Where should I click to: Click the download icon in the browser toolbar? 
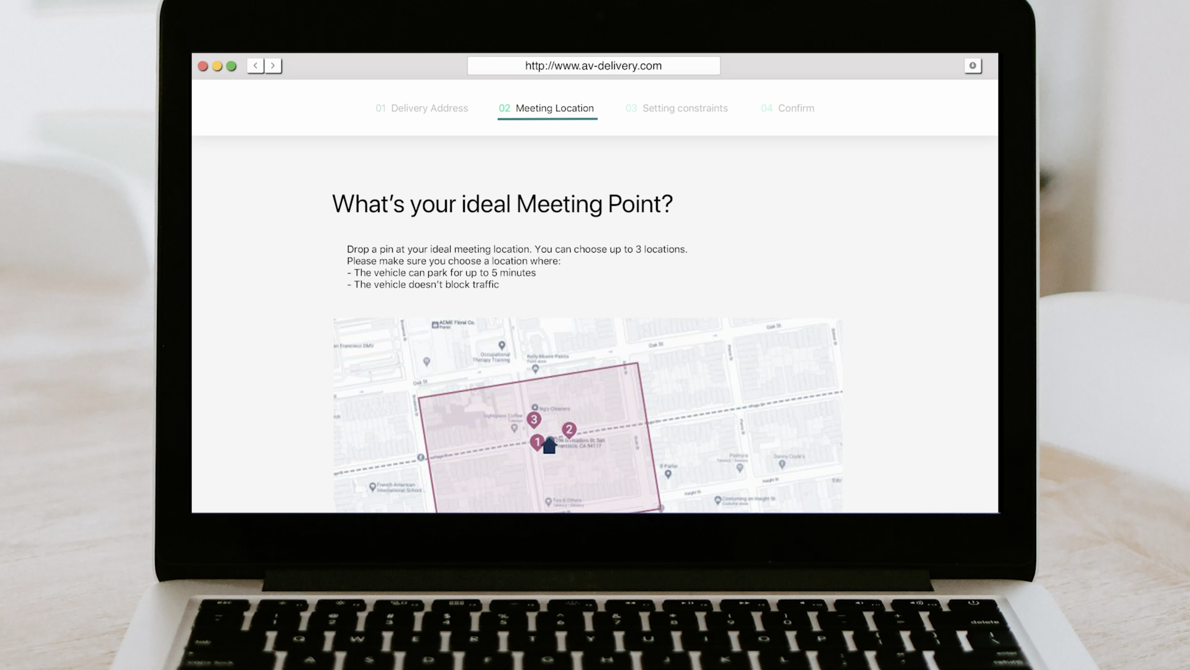(x=973, y=66)
